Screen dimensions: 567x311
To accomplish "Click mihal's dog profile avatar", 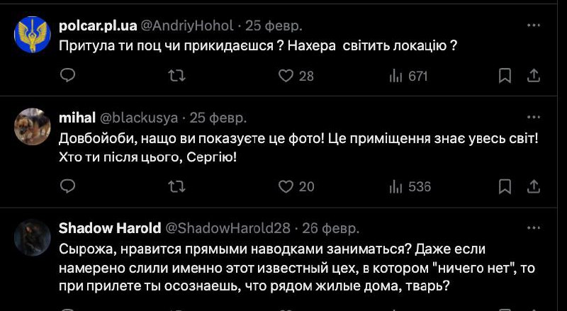I will 32,126.
